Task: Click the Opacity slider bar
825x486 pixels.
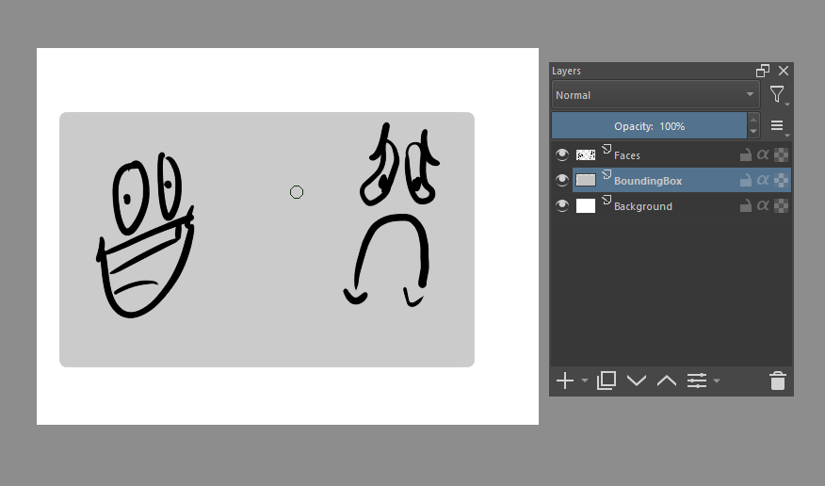Action: click(649, 126)
